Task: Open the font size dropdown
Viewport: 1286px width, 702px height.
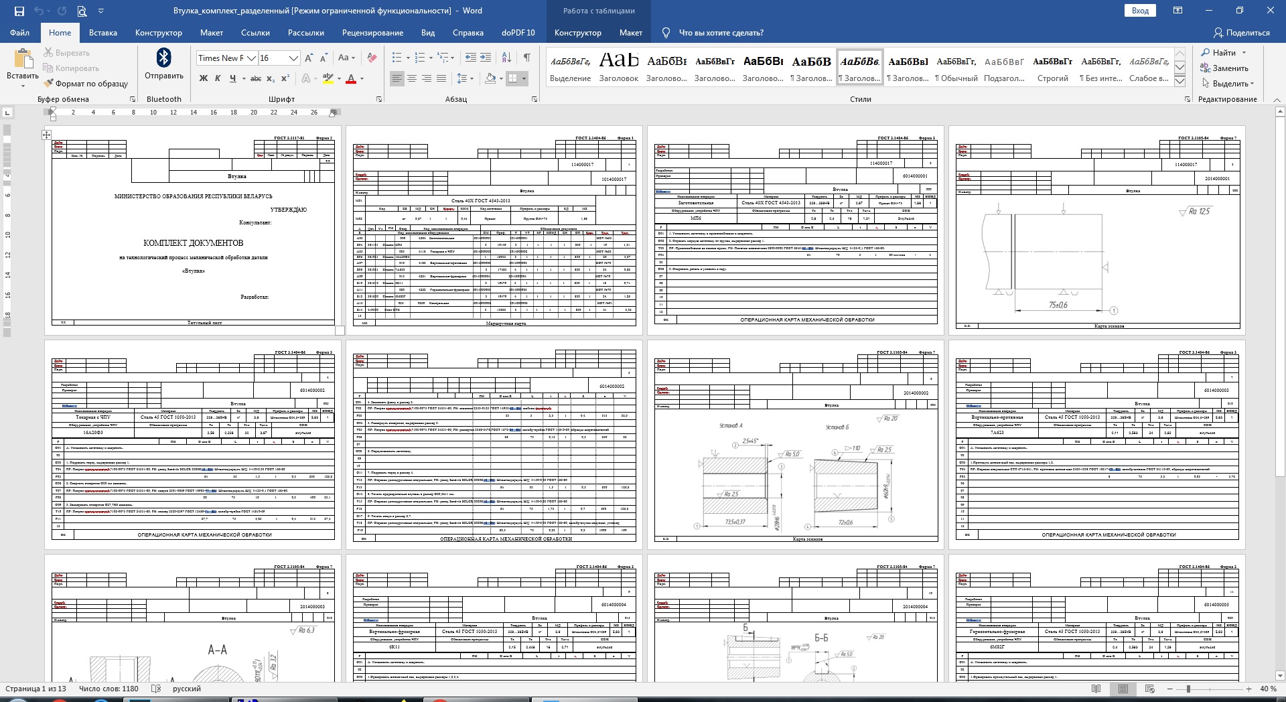Action: tap(293, 58)
